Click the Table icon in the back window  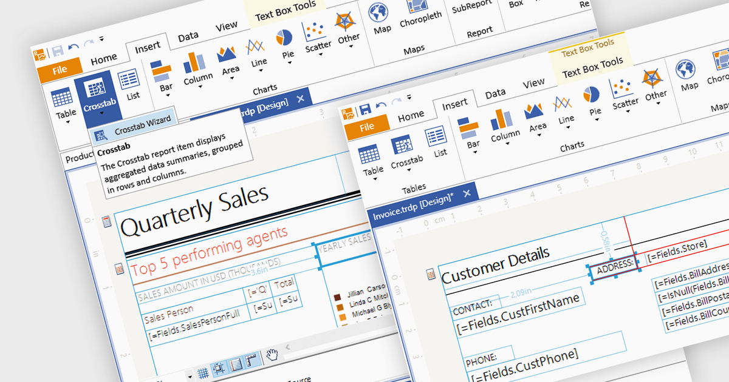pyautogui.click(x=62, y=98)
